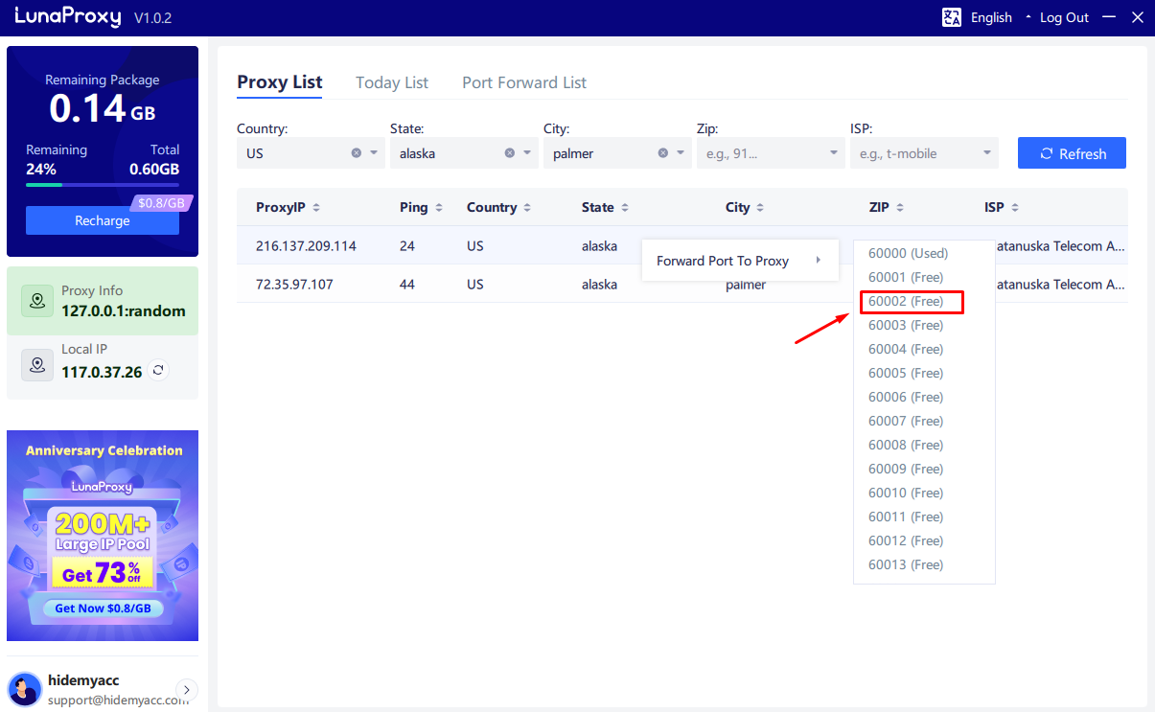1155x712 pixels.
Task: Sort the table by the Ping column arrows
Action: coord(441,207)
